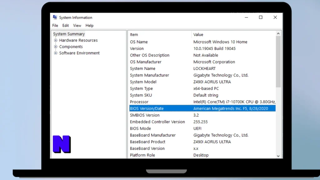Viewport: 320px width, 180px height.
Task: Select Software Environment tree item
Action: 79,53
